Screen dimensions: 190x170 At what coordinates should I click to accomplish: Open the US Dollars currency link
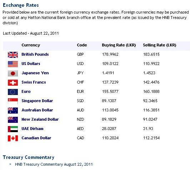31,64
